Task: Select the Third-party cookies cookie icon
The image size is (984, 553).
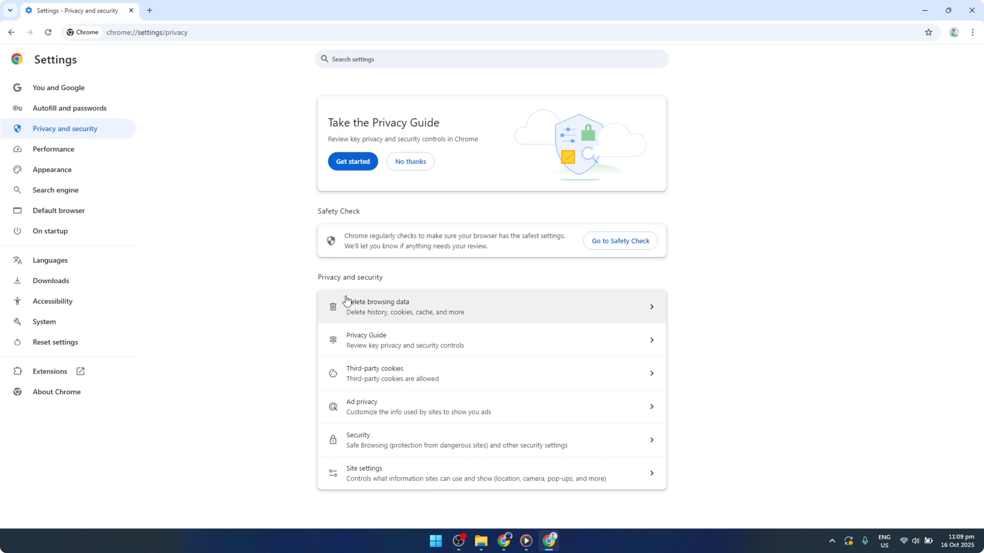Action: click(x=333, y=373)
